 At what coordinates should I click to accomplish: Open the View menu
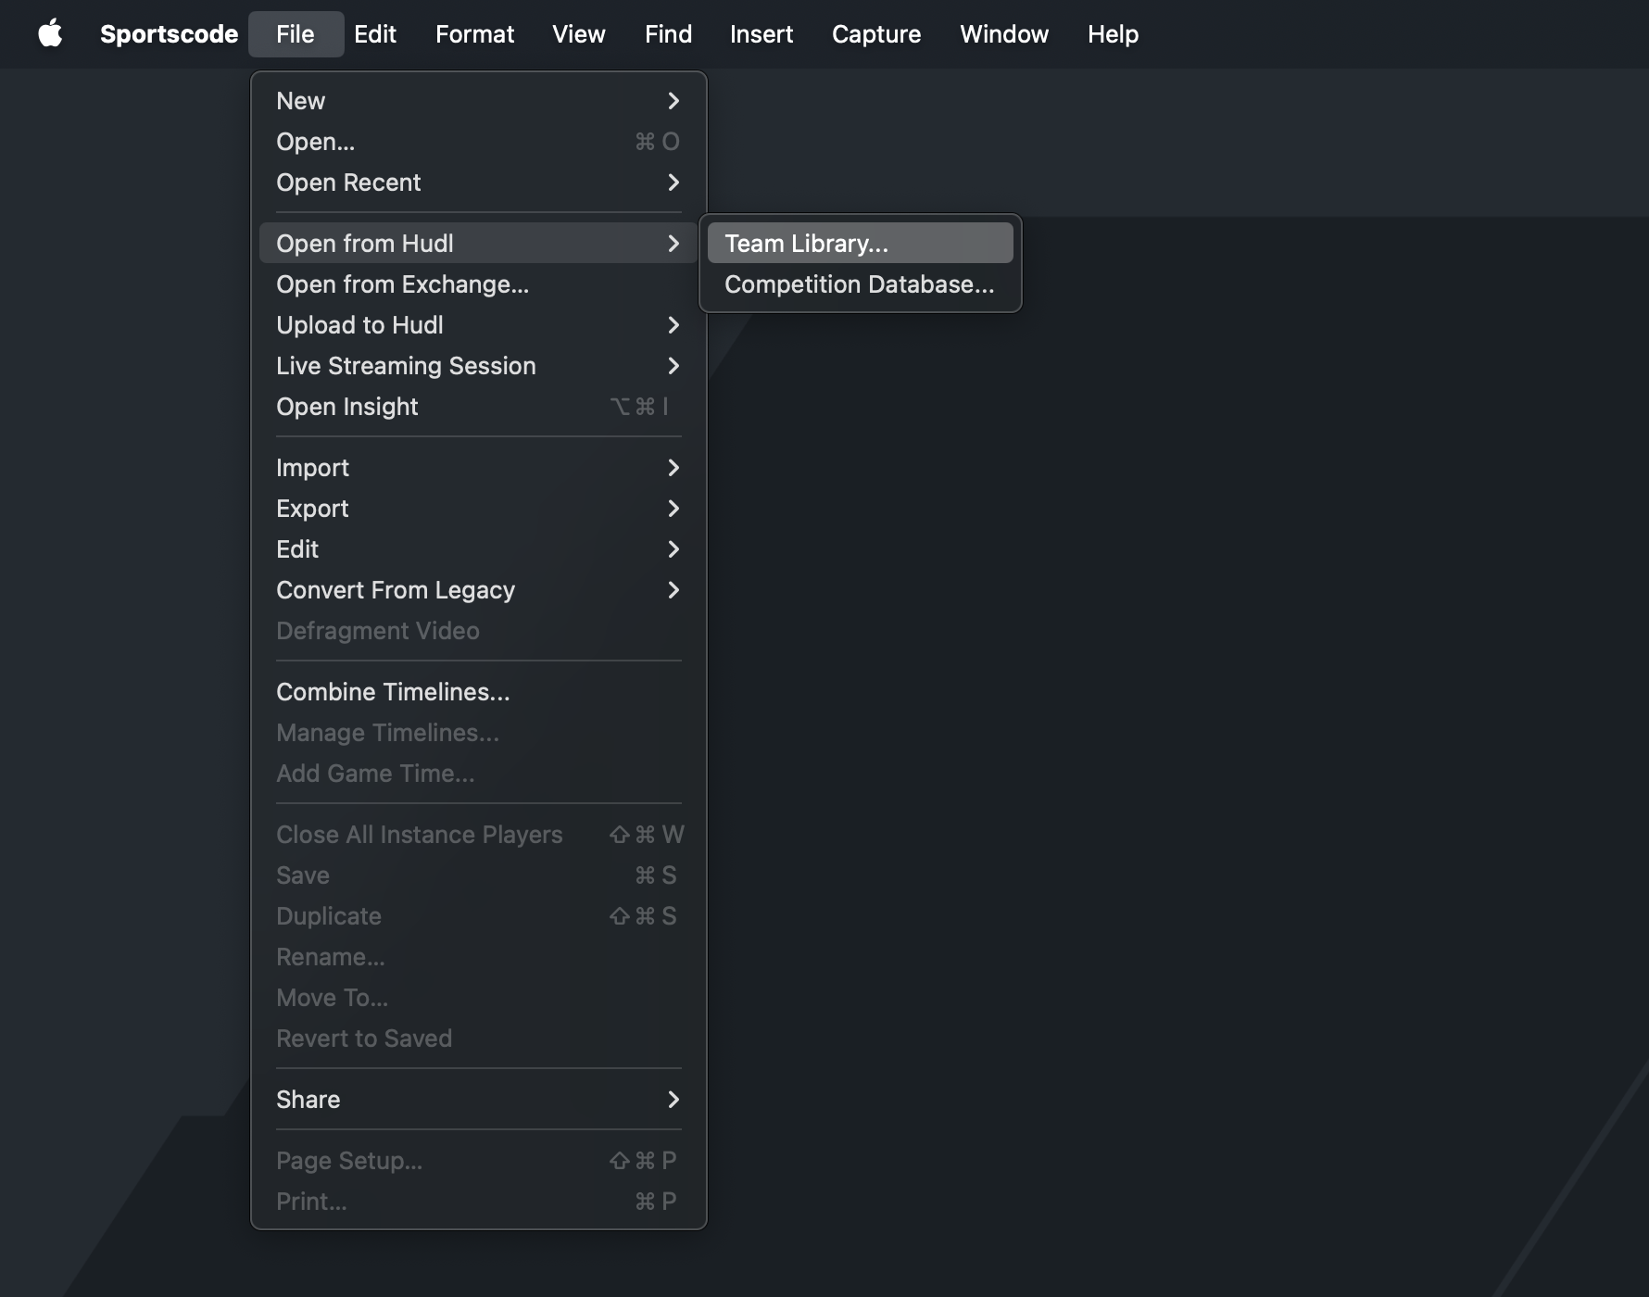(579, 34)
